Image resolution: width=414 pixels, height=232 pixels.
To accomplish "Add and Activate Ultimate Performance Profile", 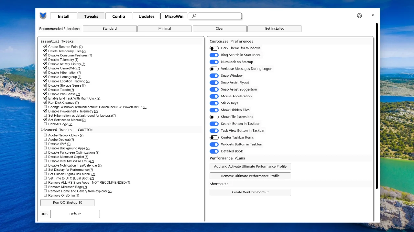I will tap(250, 167).
